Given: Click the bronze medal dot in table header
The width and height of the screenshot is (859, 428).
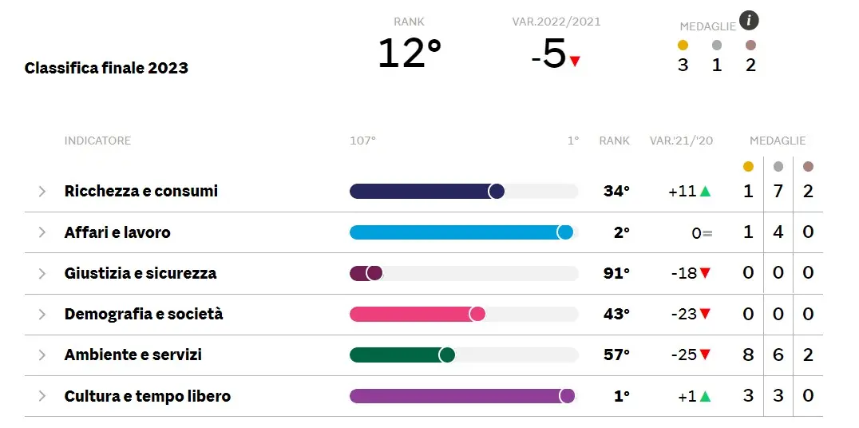Looking at the screenshot, I should (808, 167).
